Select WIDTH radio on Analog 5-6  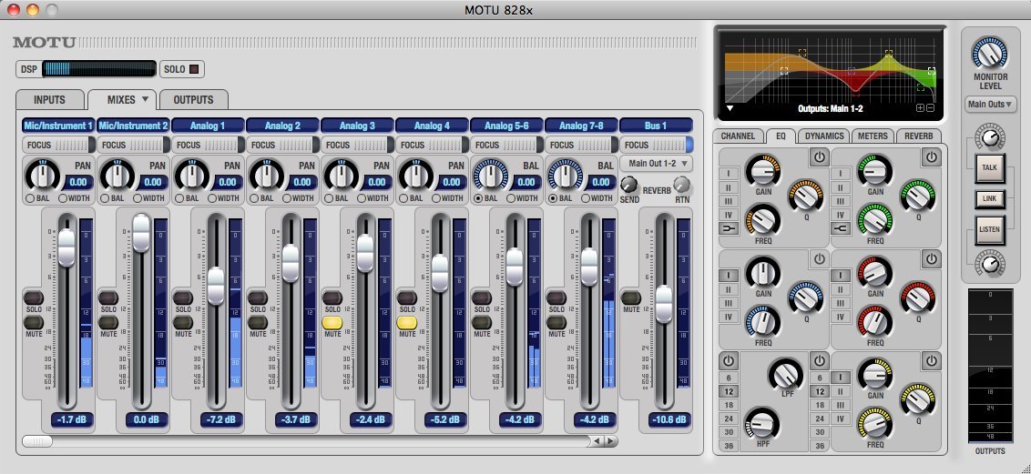pos(513,197)
